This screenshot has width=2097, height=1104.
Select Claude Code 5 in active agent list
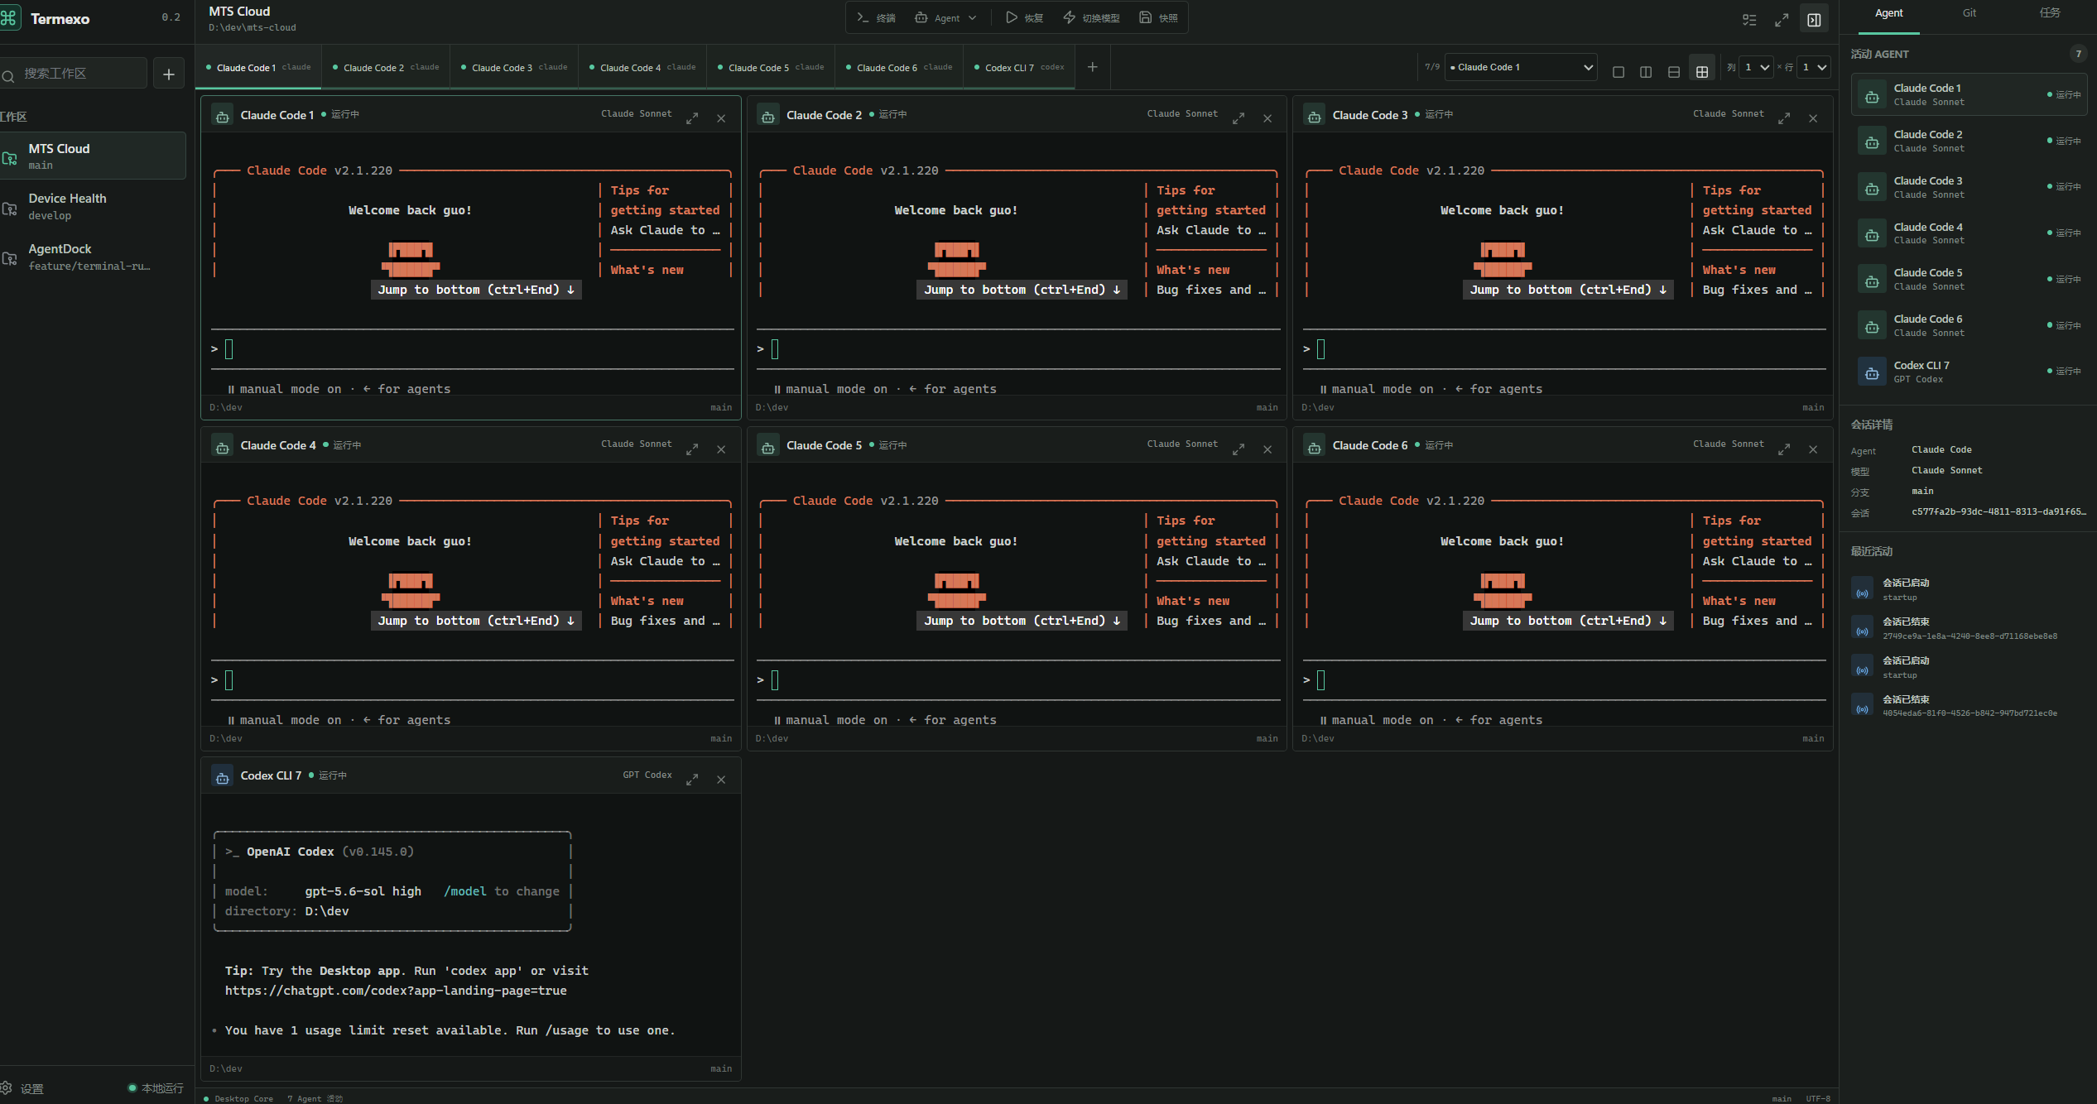point(1968,280)
